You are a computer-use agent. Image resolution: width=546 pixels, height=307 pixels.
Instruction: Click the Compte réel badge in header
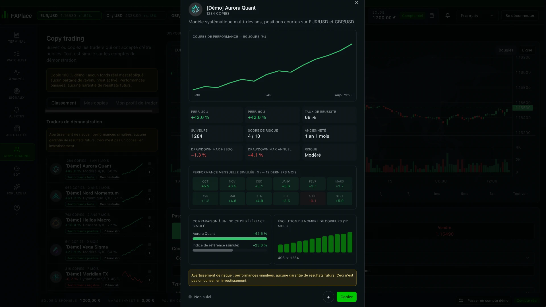pos(412,16)
